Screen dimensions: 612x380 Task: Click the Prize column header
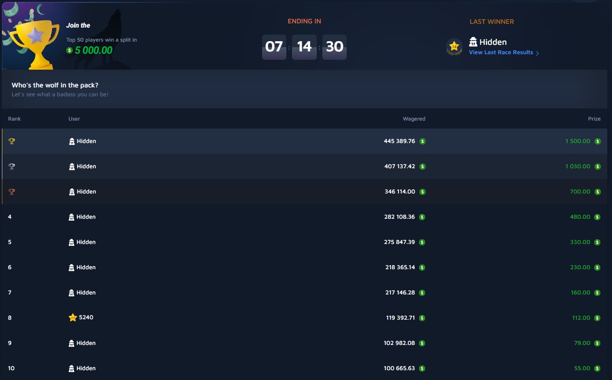click(x=594, y=119)
